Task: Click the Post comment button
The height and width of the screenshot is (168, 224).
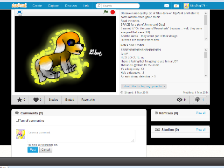Action: pyautogui.click(x=33, y=150)
